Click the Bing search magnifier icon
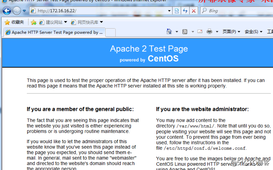Viewport: 273px width, 170px height. [204, 11]
